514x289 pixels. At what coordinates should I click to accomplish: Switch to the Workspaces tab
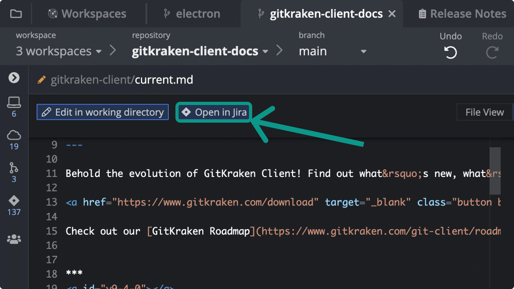pos(87,14)
